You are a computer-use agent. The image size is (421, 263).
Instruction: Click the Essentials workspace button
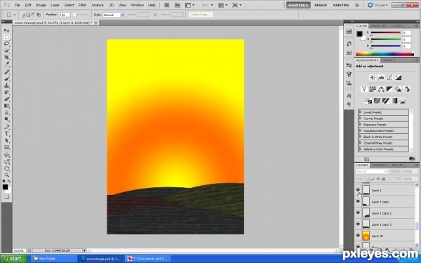tap(298, 5)
